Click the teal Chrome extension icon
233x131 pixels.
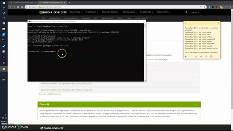209,7
